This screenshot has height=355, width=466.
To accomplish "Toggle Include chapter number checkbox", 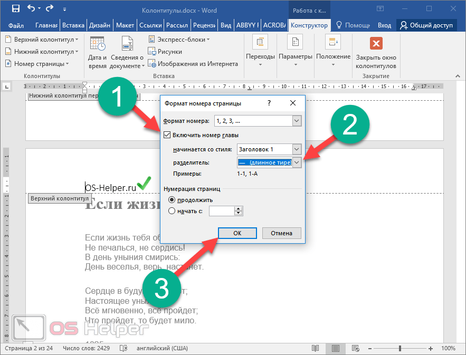I will pyautogui.click(x=167, y=136).
